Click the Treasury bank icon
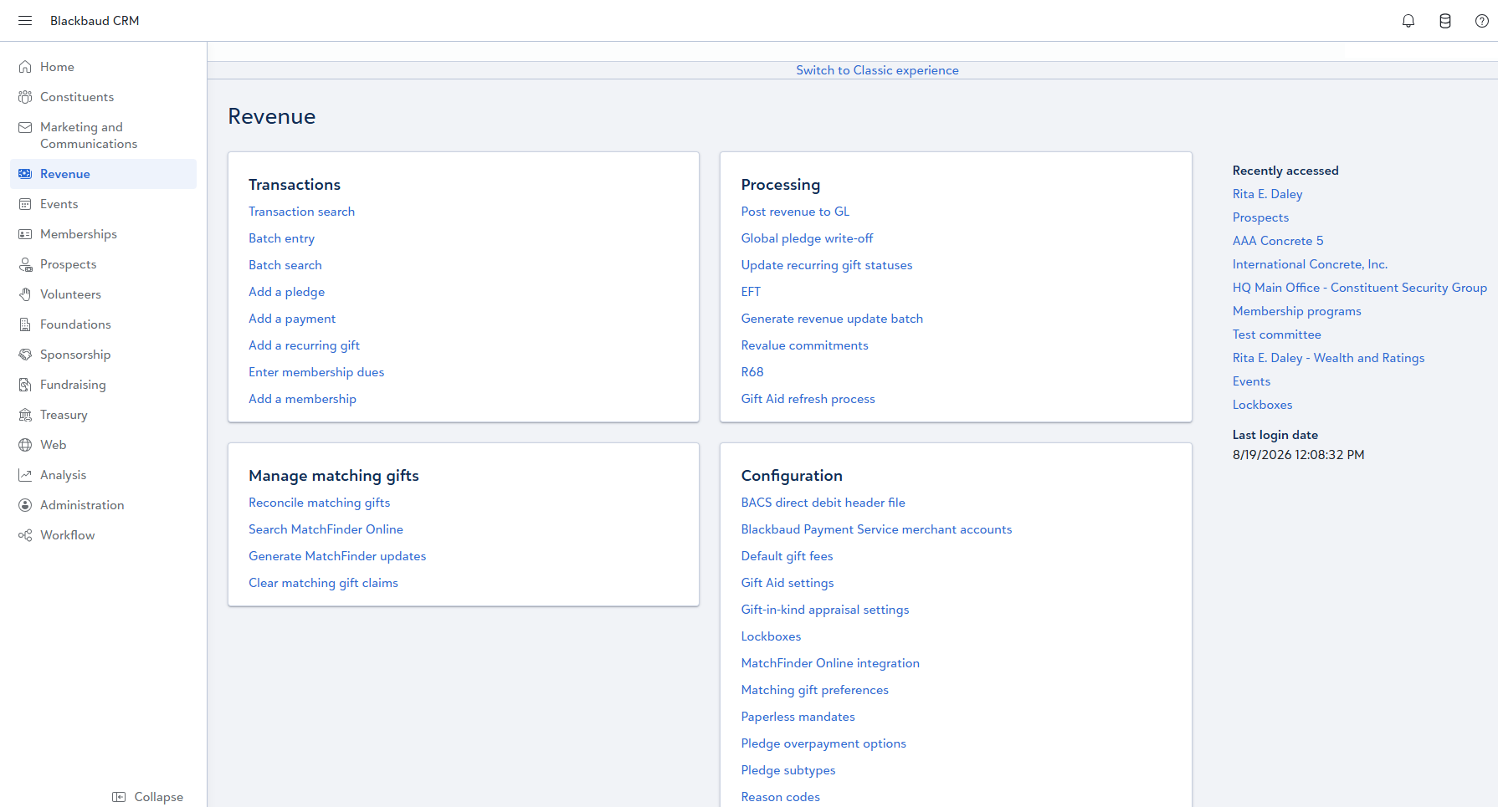The height and width of the screenshot is (807, 1498). tap(25, 415)
